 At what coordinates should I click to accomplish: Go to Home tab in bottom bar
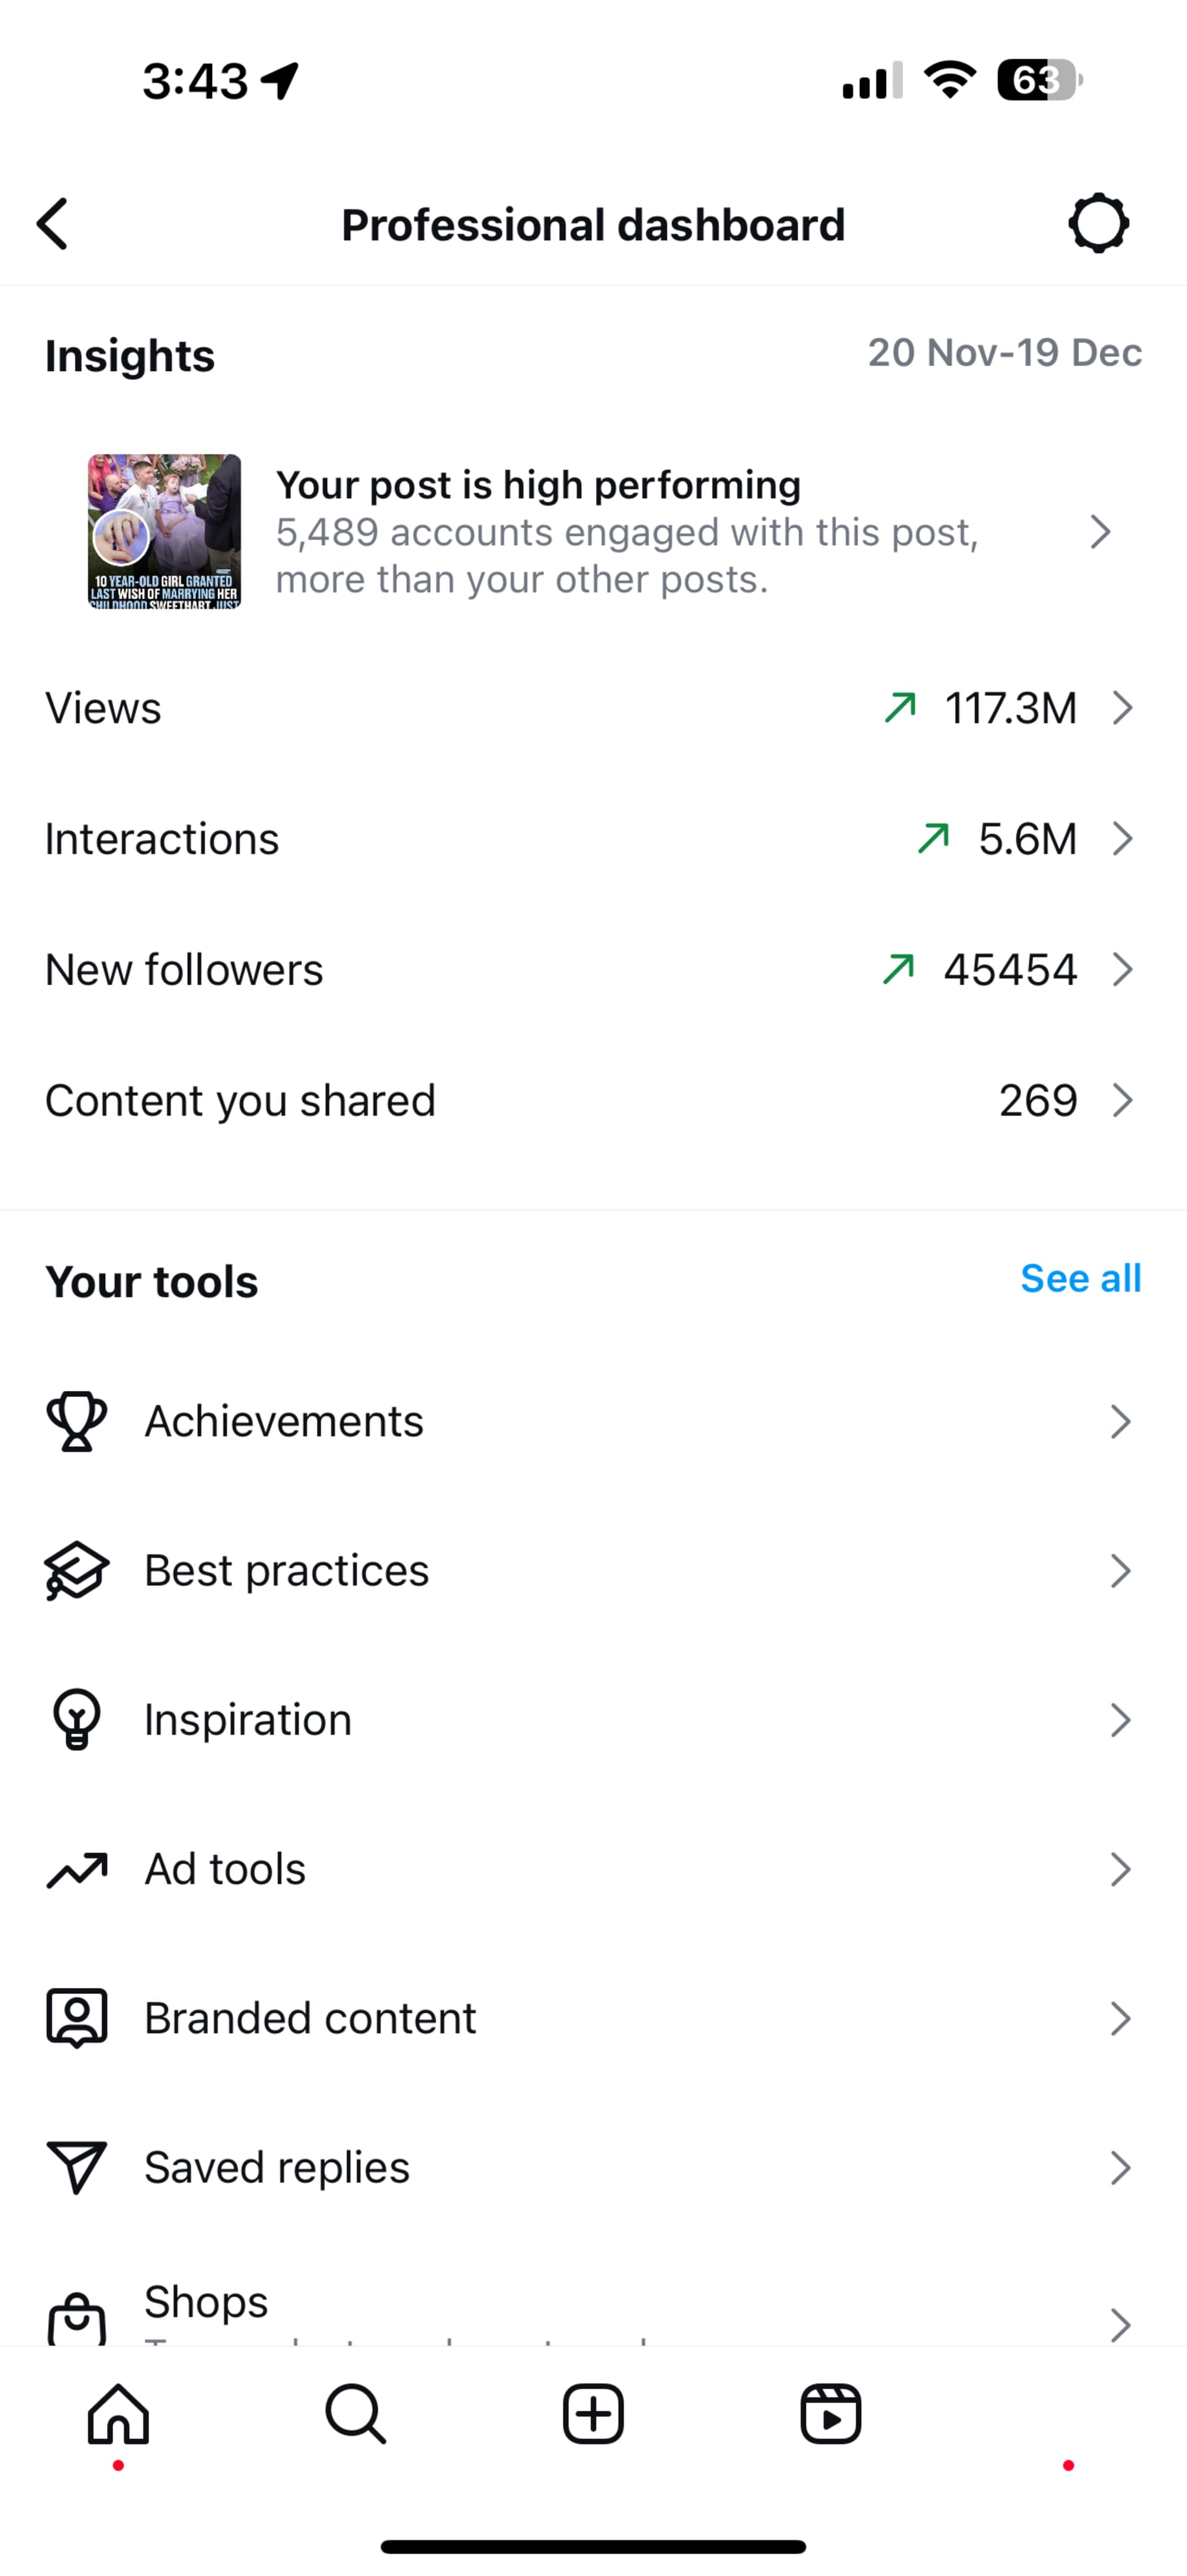[x=118, y=2414]
